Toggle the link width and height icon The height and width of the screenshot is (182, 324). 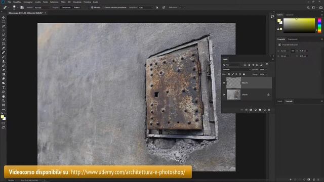[293, 51]
